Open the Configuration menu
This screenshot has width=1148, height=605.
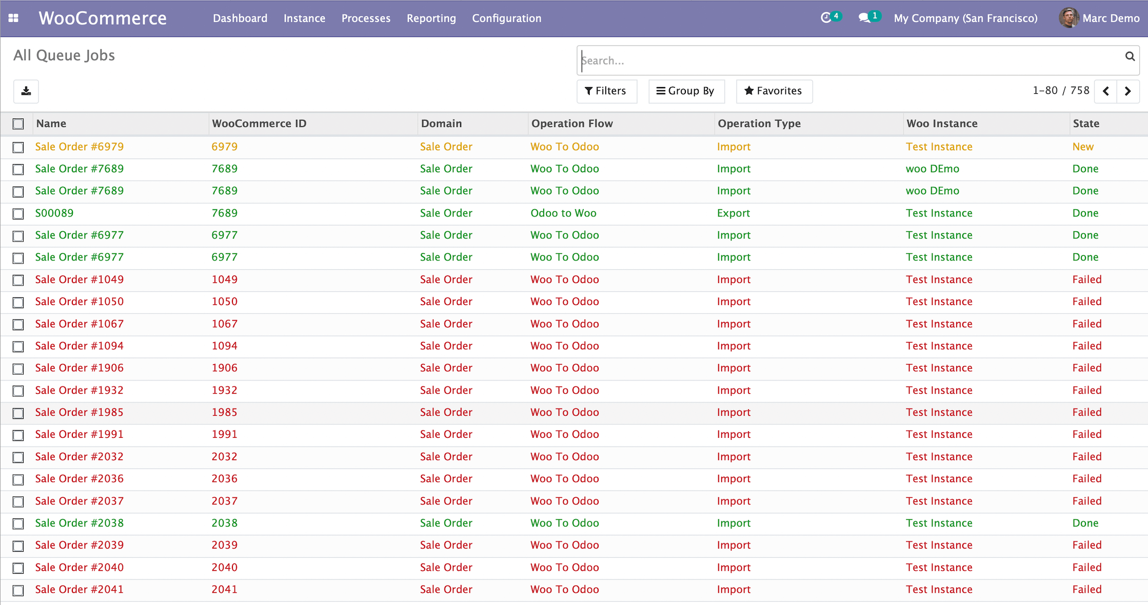click(506, 18)
